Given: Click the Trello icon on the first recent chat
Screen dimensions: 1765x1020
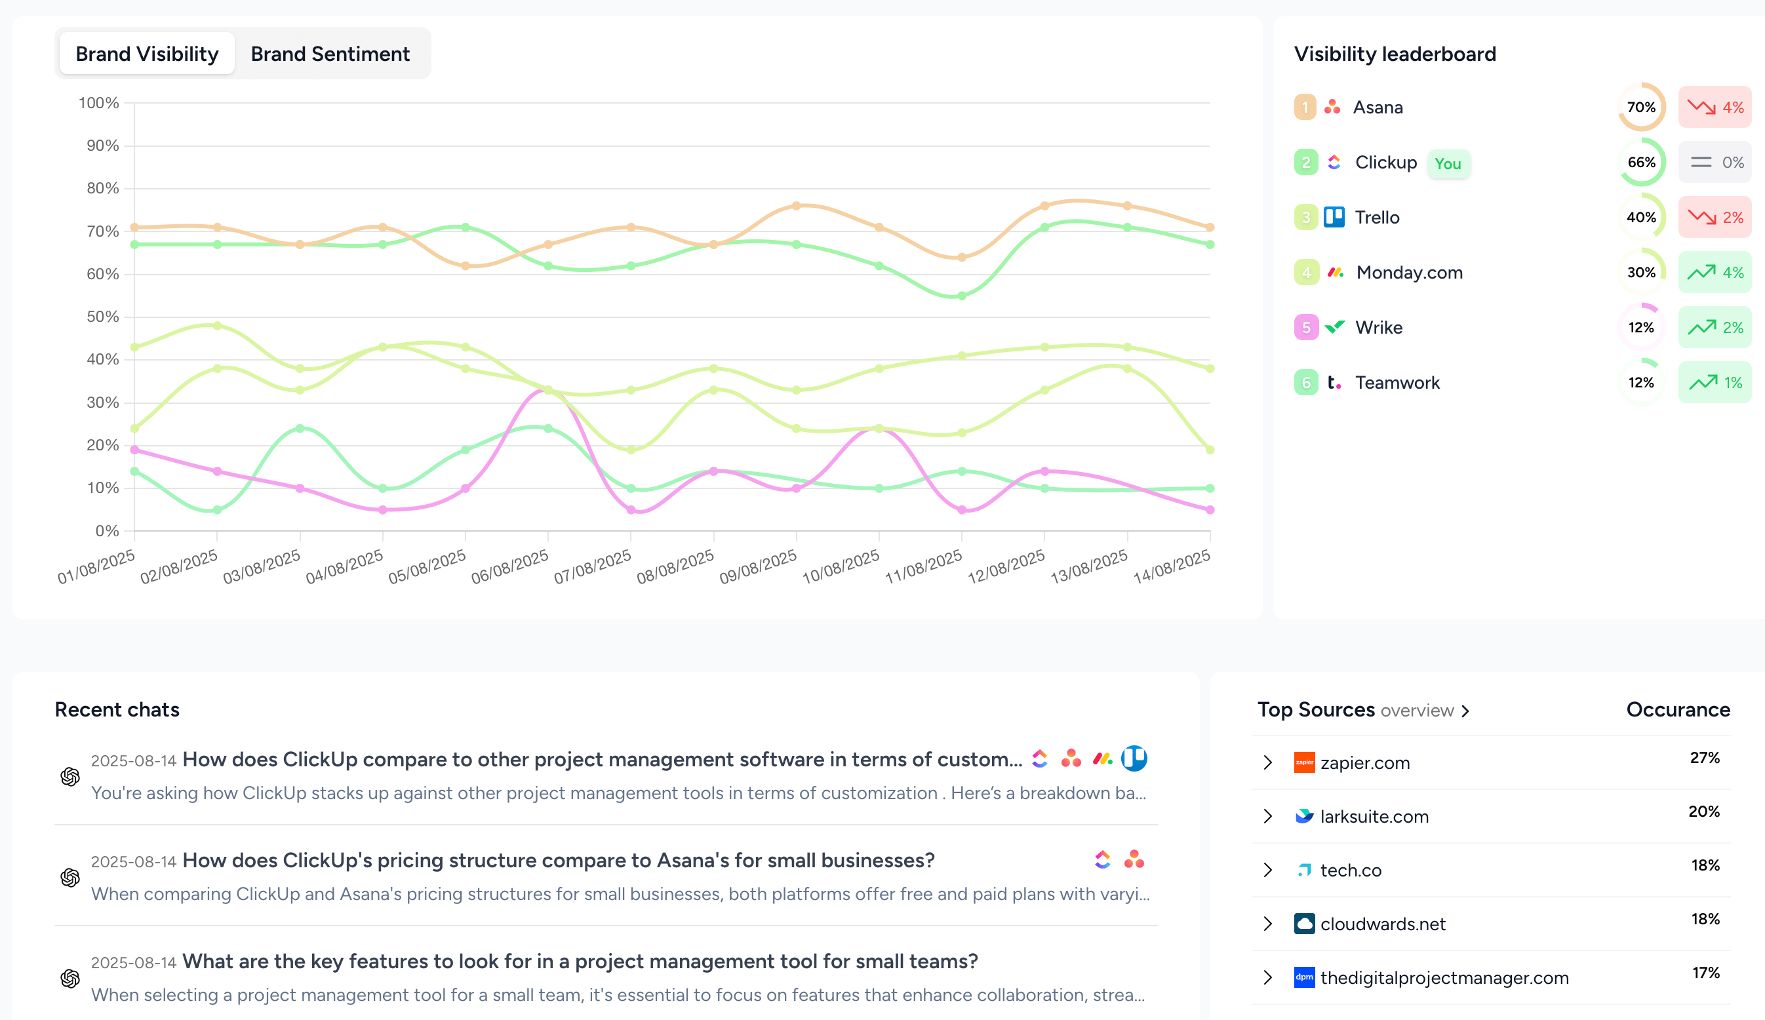Looking at the screenshot, I should point(1134,758).
